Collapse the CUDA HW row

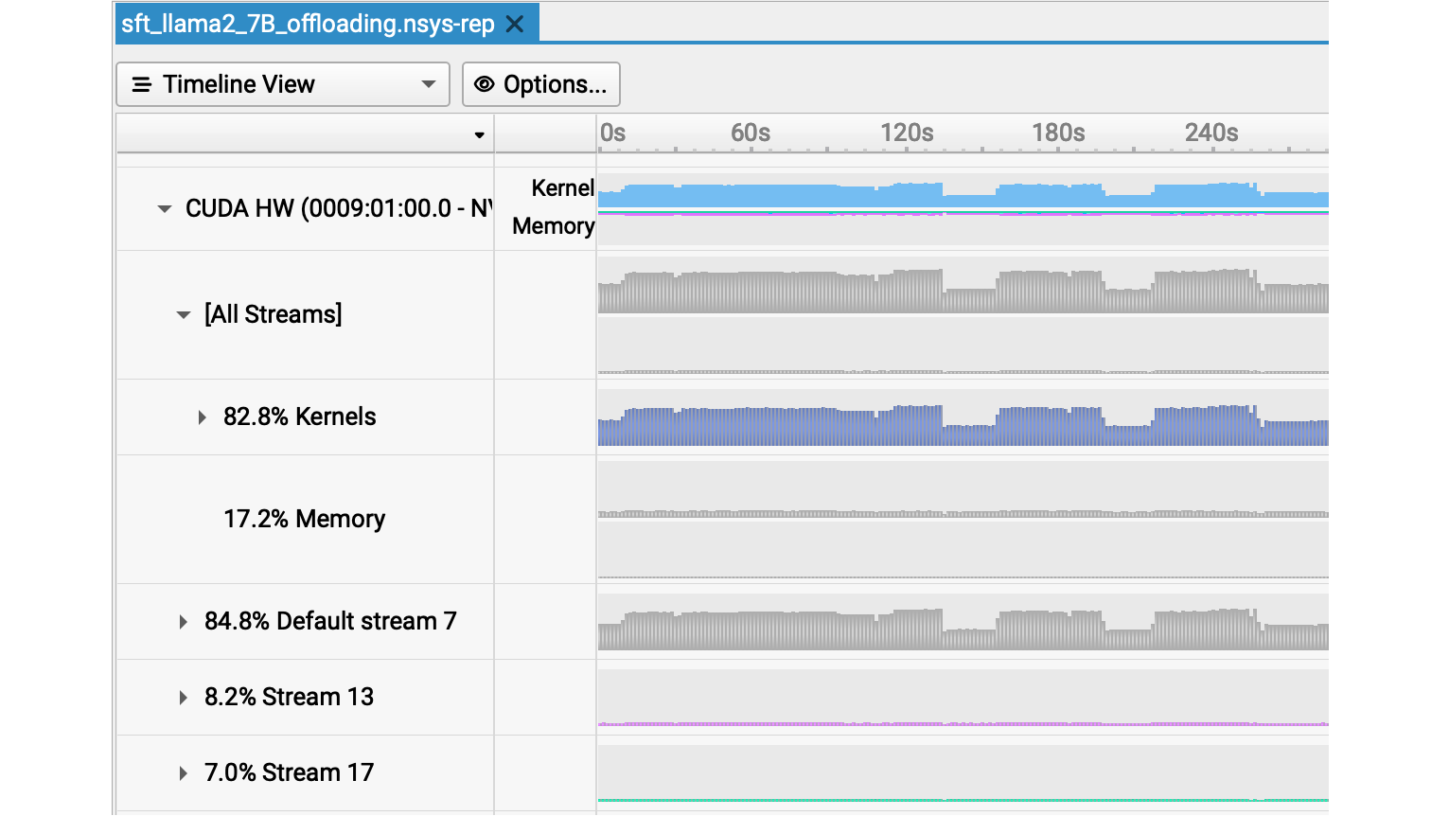(x=165, y=208)
